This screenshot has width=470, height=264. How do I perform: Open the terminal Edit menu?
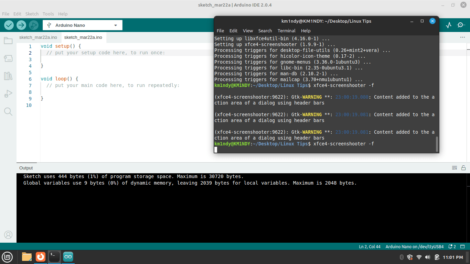233,31
